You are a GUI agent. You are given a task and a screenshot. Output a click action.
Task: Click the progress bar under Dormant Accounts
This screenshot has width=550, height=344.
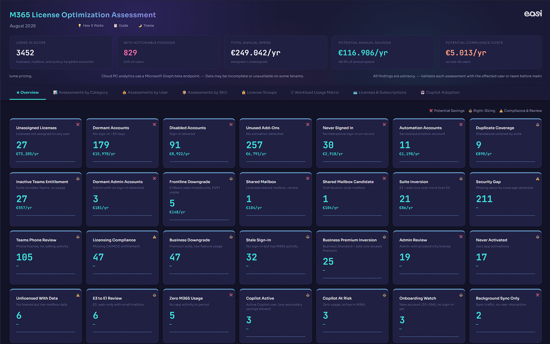coord(122,162)
